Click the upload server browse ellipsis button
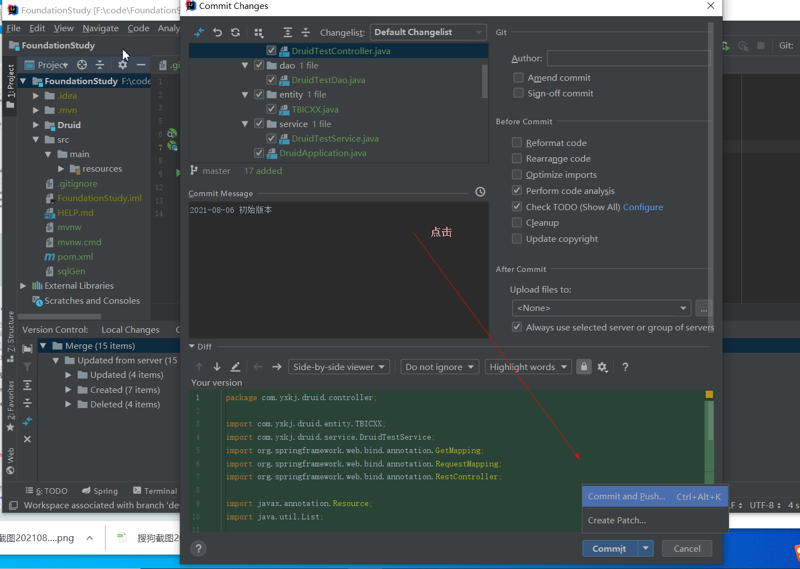This screenshot has height=569, width=800. (x=703, y=308)
